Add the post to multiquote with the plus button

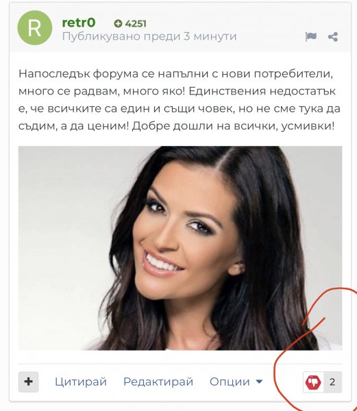[28, 382]
